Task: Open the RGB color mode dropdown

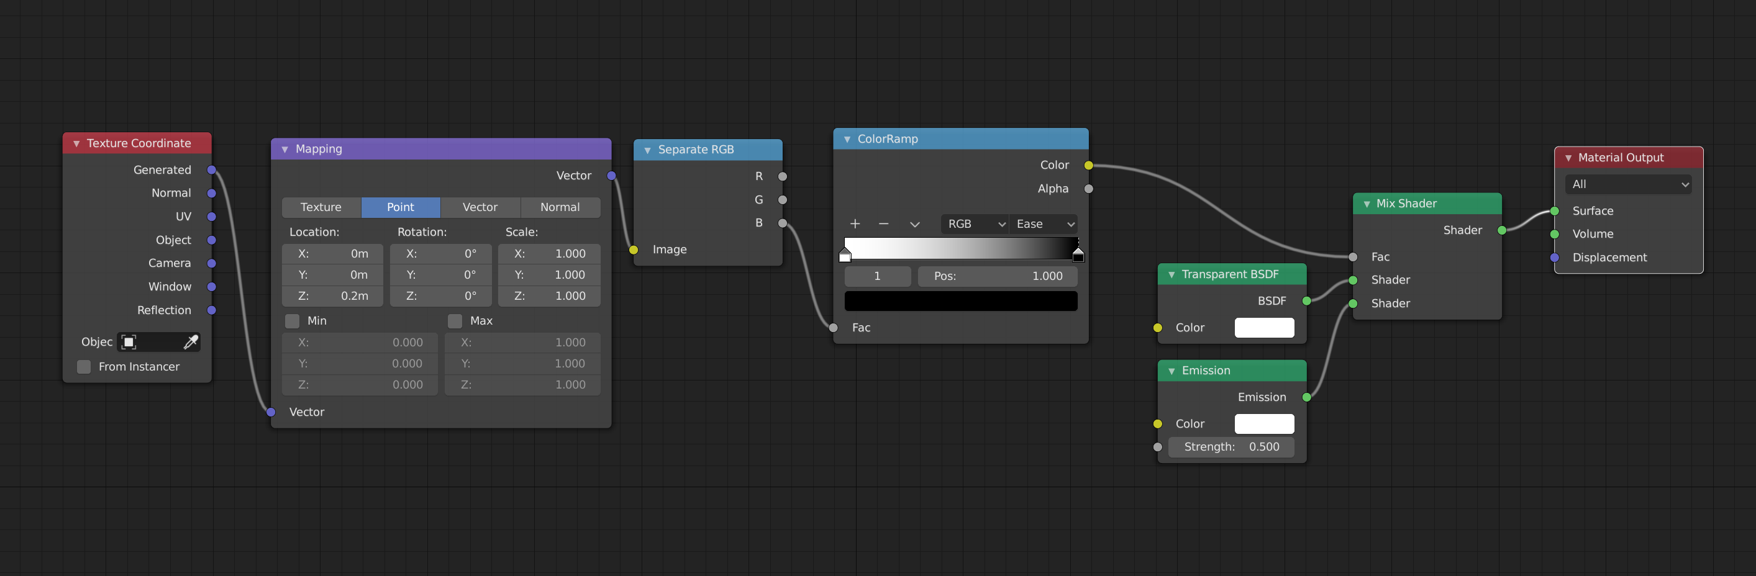Action: 975,224
